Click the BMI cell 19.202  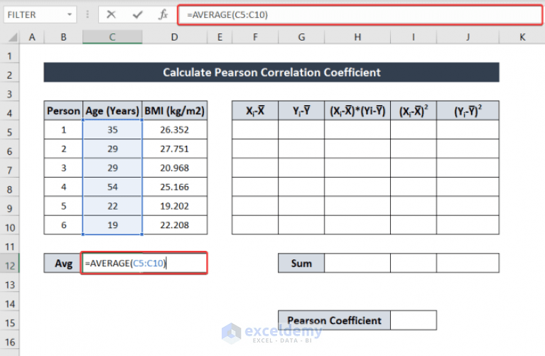coord(175,206)
